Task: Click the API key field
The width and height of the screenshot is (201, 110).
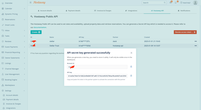Action: 97,76
